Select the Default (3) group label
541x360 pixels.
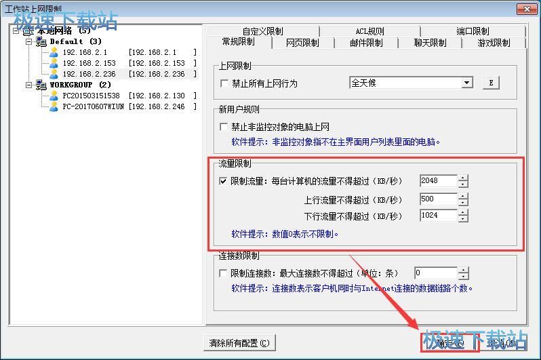75,42
